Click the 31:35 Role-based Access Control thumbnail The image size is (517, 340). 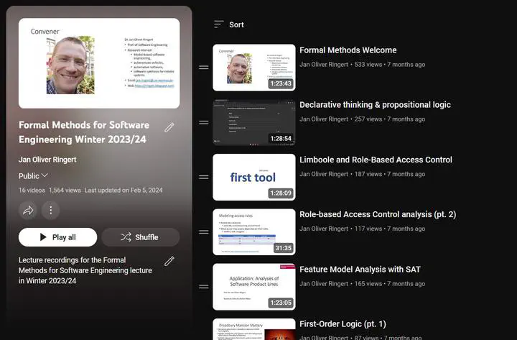pos(254,232)
